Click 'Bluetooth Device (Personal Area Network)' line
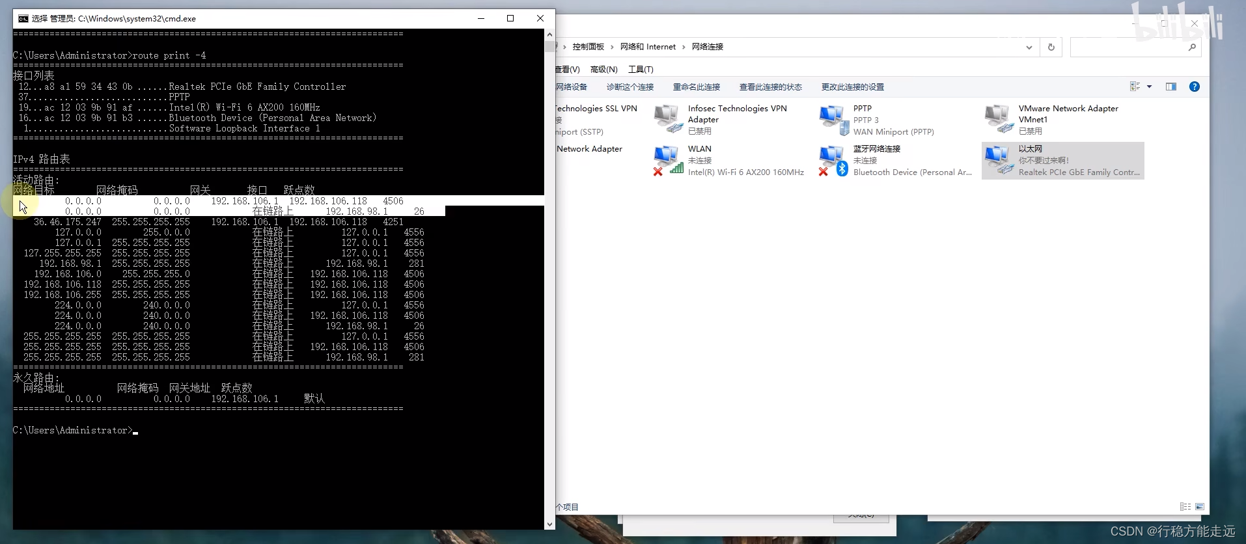The height and width of the screenshot is (544, 1246). click(x=272, y=118)
